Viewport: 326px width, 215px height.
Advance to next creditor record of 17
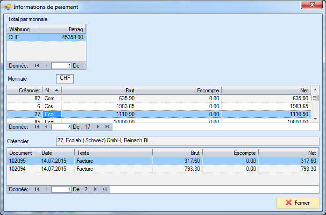click(x=98, y=126)
